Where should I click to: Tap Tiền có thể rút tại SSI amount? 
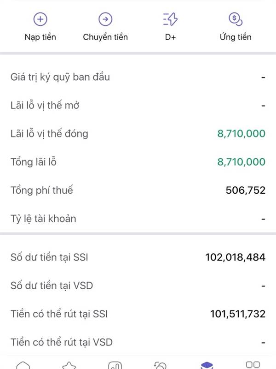[x=237, y=314]
